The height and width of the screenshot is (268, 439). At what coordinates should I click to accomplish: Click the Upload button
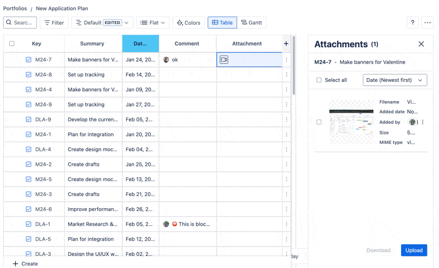414,250
